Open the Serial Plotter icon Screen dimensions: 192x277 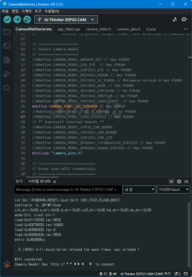[x=175, y=19]
